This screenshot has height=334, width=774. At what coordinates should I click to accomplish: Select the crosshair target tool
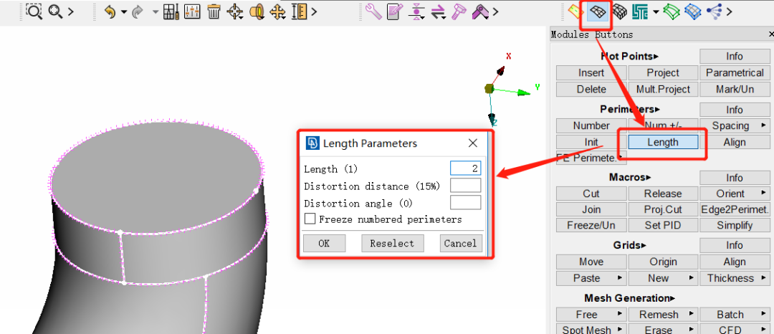234,11
